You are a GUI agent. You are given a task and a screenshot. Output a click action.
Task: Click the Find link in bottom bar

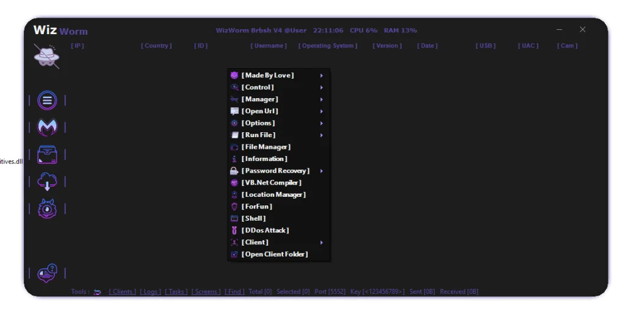pyautogui.click(x=234, y=292)
